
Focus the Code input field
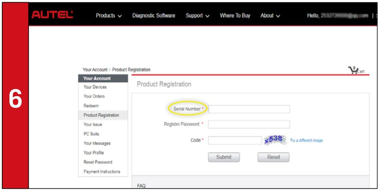click(x=235, y=140)
